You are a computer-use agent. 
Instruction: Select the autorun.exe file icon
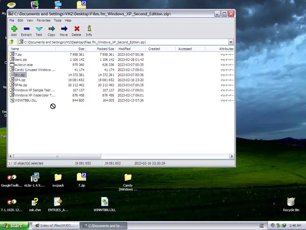pos(12,64)
